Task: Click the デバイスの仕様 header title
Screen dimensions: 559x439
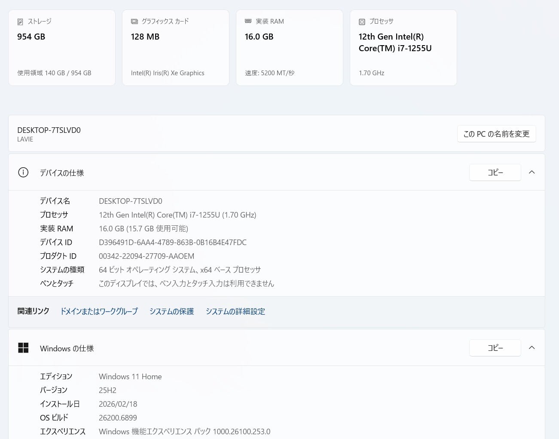Action: (62, 173)
